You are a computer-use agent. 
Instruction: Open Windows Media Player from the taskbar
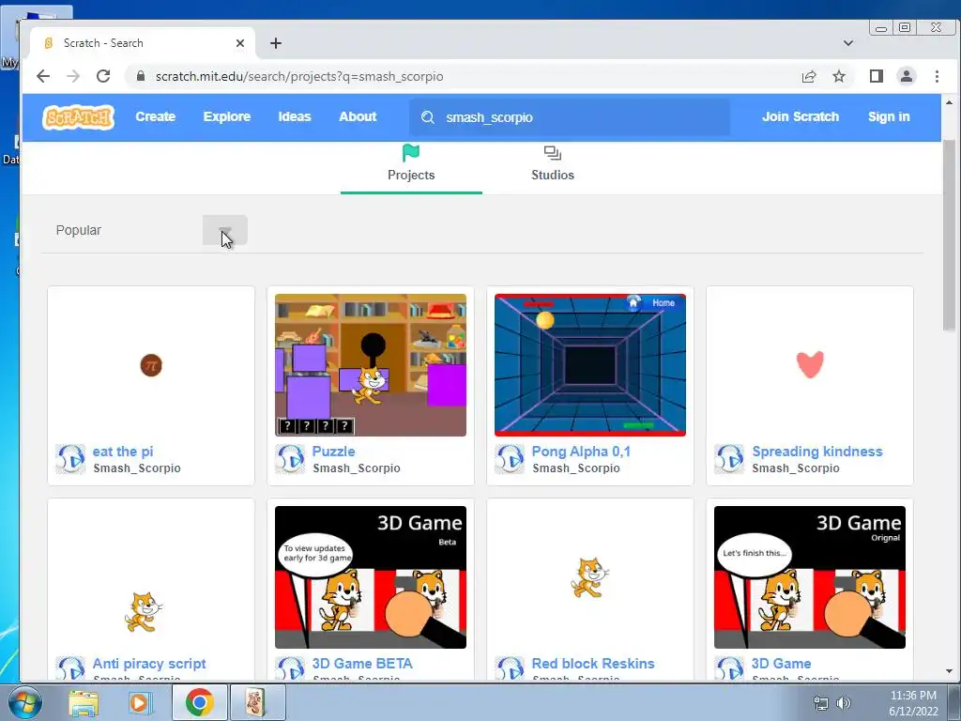coord(140,702)
